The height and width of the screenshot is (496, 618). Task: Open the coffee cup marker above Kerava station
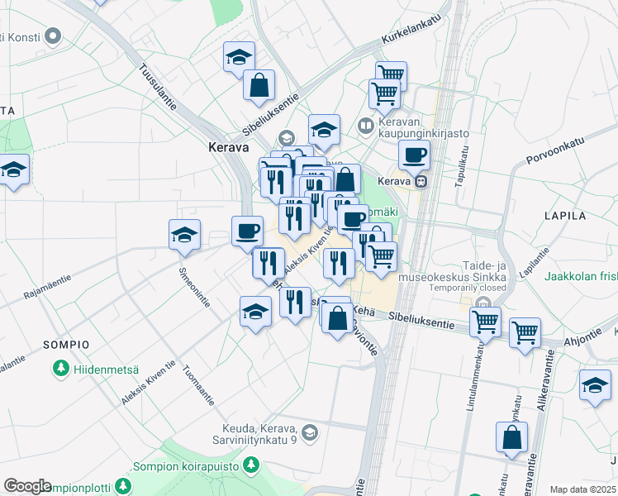(414, 156)
